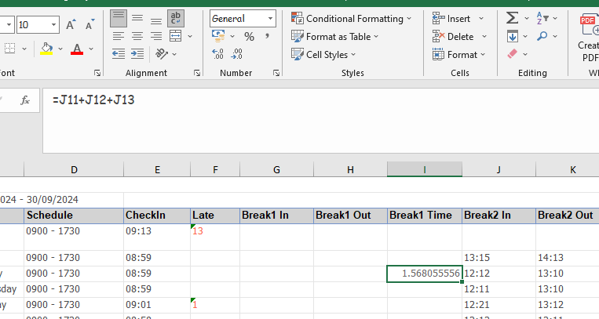Increase font size with large A icon
Screen dimensions: 599x319
pos(71,25)
